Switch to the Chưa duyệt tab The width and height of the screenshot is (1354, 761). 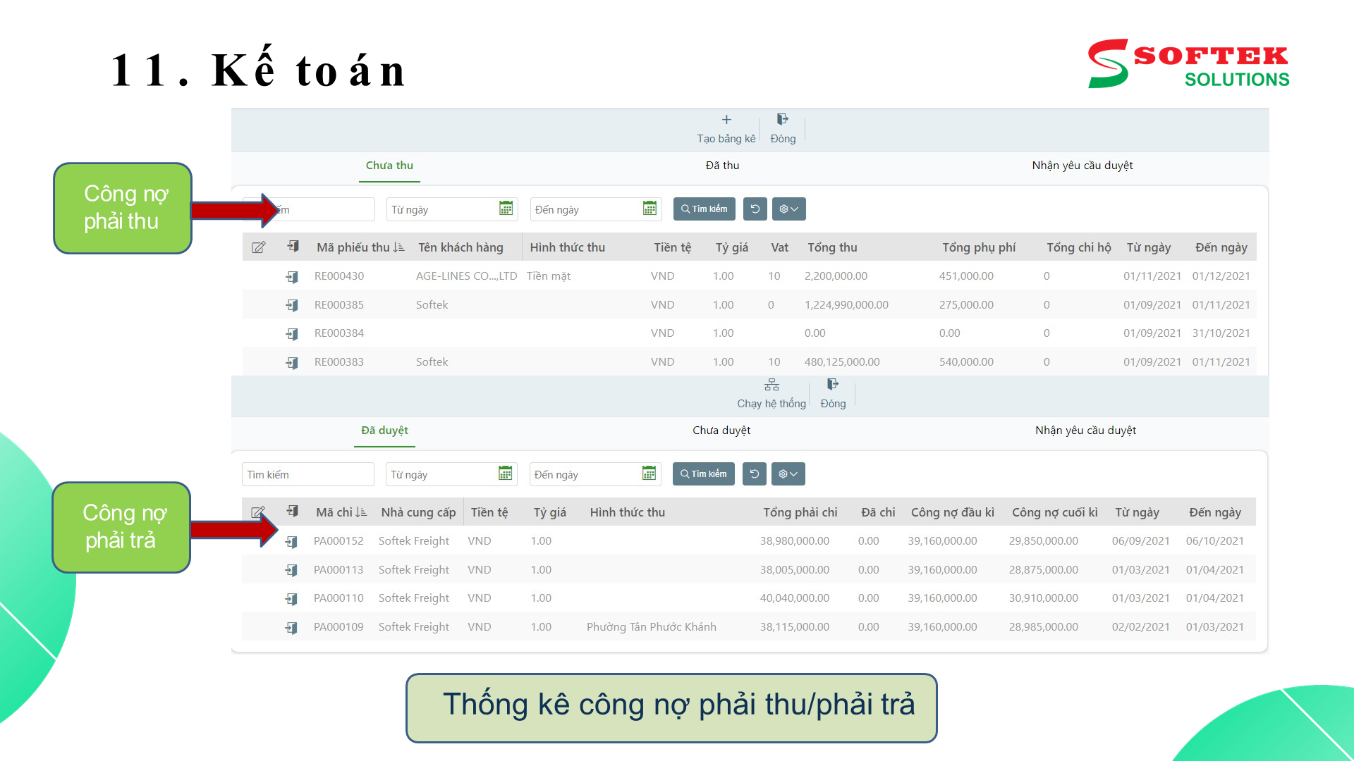click(721, 430)
